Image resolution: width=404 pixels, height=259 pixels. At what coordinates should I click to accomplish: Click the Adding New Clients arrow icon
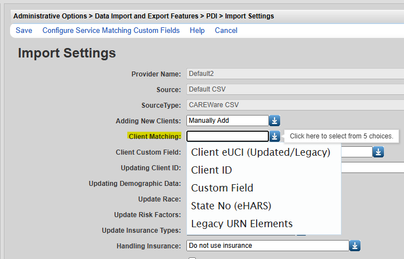click(x=275, y=121)
